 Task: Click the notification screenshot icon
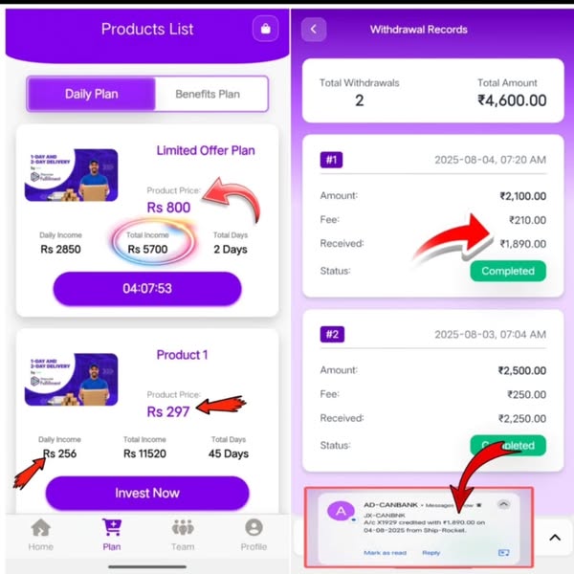504,552
